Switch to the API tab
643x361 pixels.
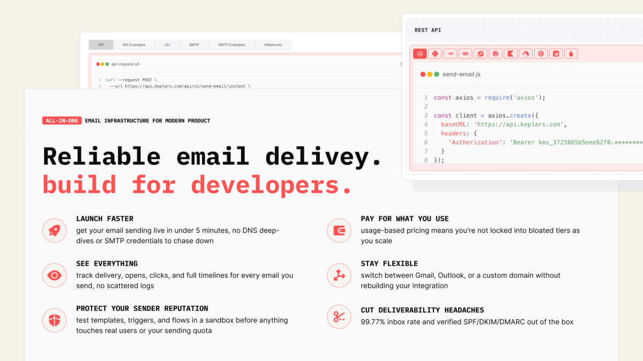coord(101,45)
